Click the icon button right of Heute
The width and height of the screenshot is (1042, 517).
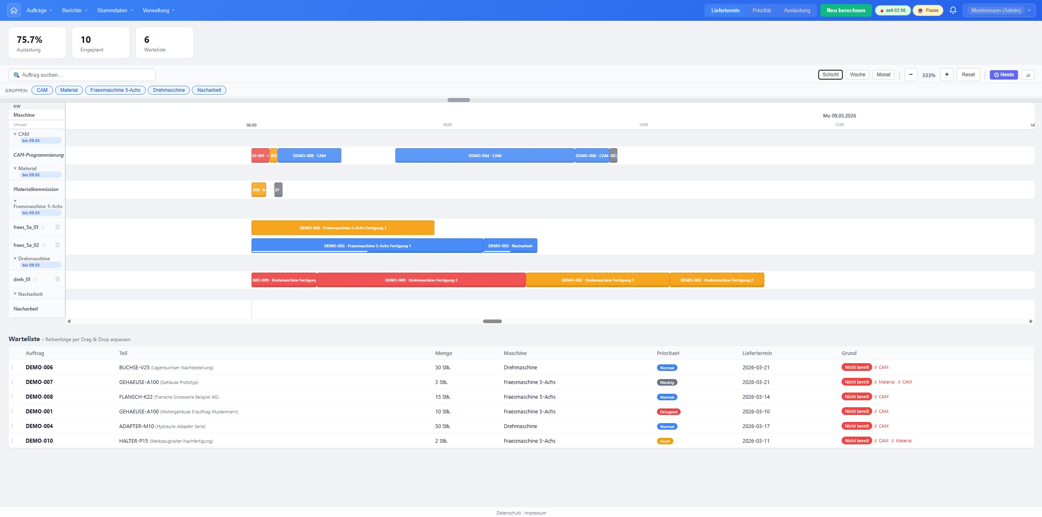[x=1028, y=75]
